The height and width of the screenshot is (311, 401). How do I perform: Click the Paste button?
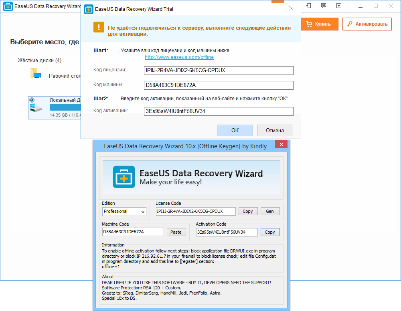176,232
